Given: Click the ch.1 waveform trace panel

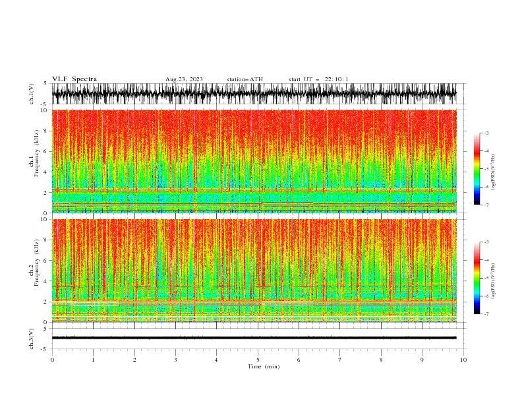Looking at the screenshot, I should tap(258, 94).
